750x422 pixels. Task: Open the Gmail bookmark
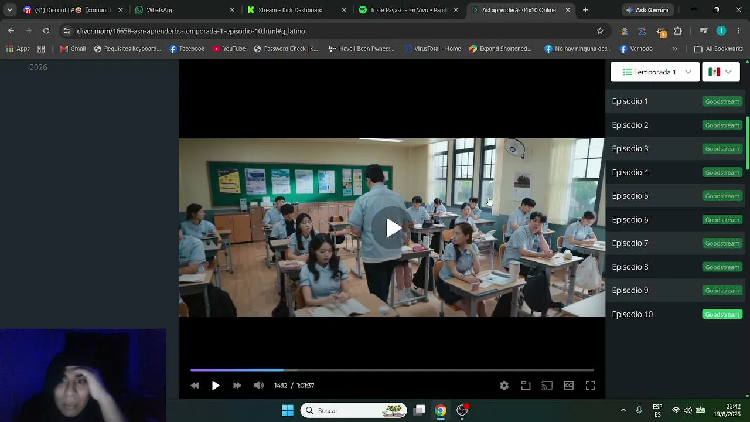pyautogui.click(x=73, y=49)
